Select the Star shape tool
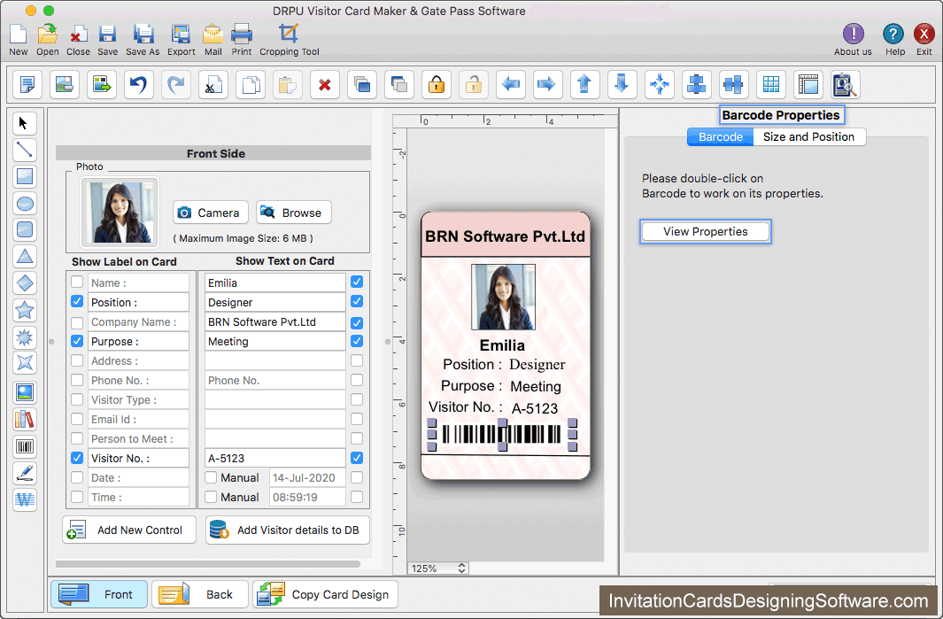Viewport: 943px width, 619px height. pyautogui.click(x=24, y=311)
